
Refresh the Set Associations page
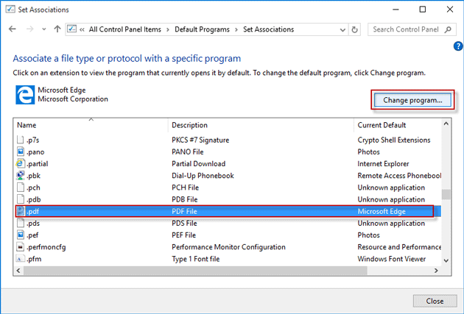point(354,29)
